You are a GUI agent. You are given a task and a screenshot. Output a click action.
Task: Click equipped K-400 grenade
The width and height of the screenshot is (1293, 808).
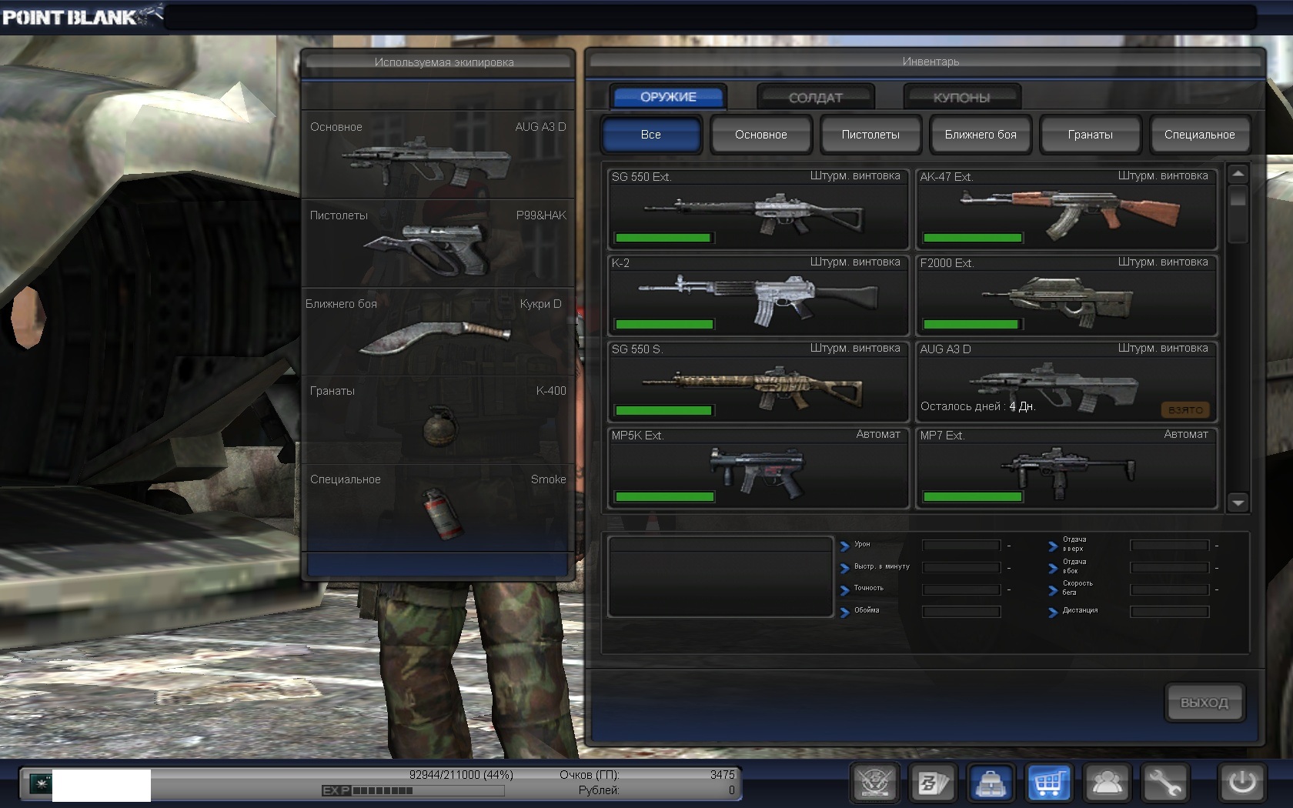click(x=437, y=419)
